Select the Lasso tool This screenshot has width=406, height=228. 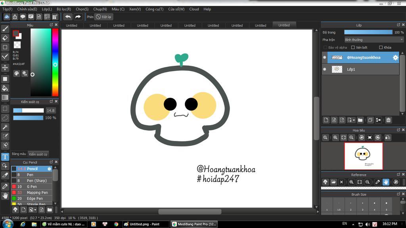pos(5,118)
